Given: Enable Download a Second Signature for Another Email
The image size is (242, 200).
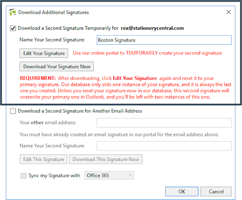Looking at the screenshot, I should [13, 111].
